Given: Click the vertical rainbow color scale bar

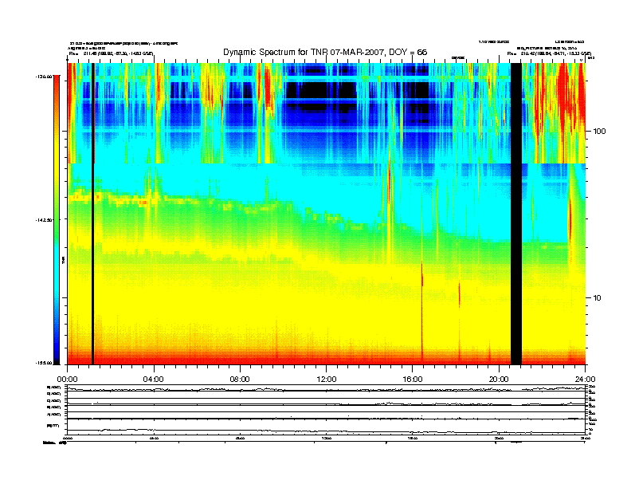Looking at the screenshot, I should (x=57, y=219).
